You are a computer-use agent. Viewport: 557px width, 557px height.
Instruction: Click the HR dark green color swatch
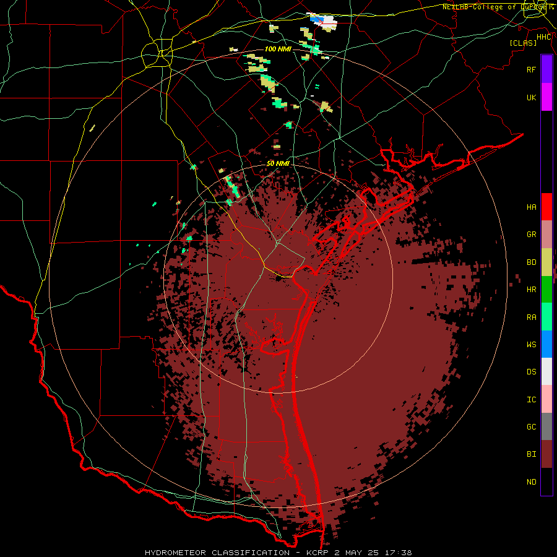coord(546,289)
